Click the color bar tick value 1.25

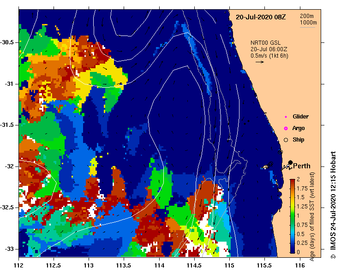(302, 207)
